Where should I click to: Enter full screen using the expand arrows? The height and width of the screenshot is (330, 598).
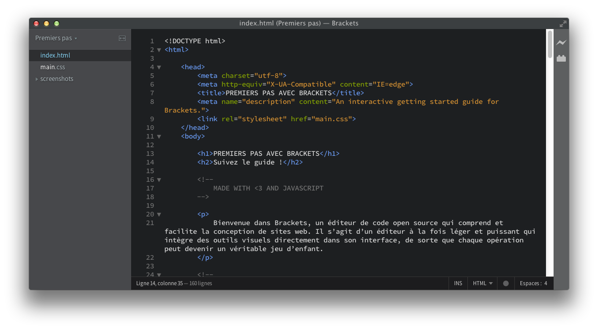[563, 23]
